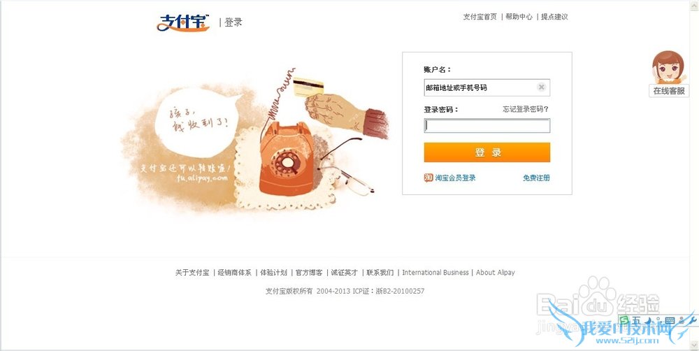The height and width of the screenshot is (351, 699).
Task: Open the About Alipay footer link
Action: point(496,273)
